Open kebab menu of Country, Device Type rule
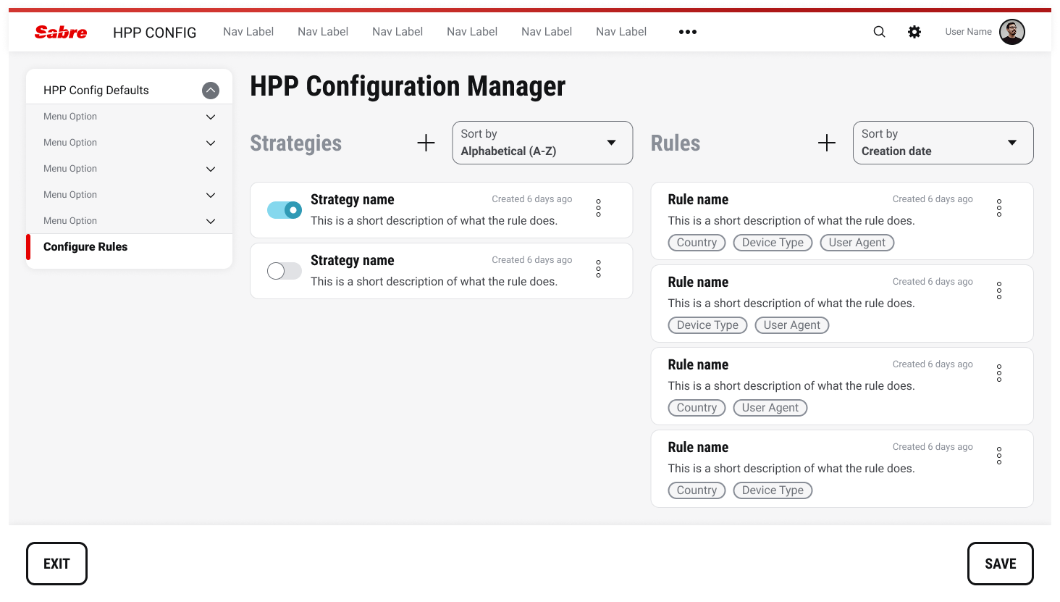Screen dimensions: 1060x602 (999, 456)
